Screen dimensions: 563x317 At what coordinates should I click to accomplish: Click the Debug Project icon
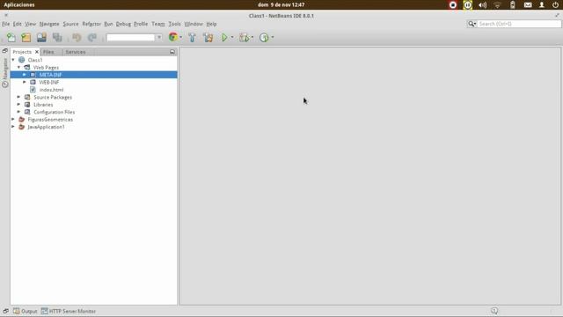point(245,37)
